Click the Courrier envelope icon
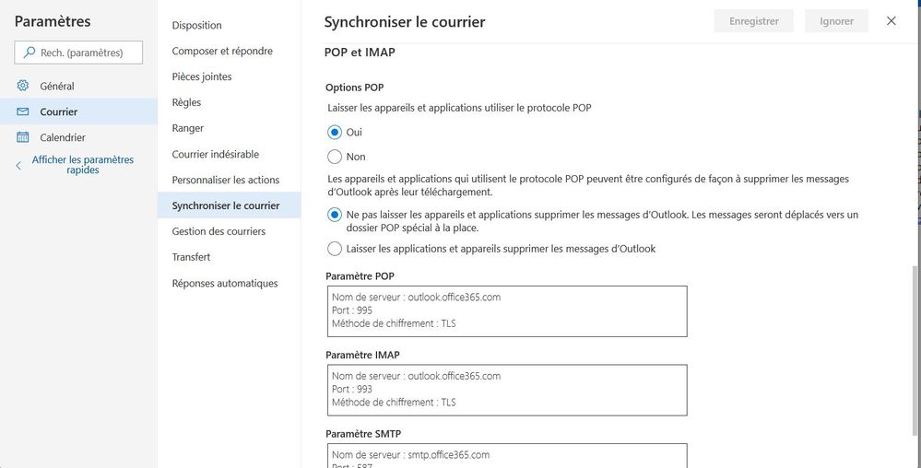Image resolution: width=921 pixels, height=468 pixels. [23, 111]
